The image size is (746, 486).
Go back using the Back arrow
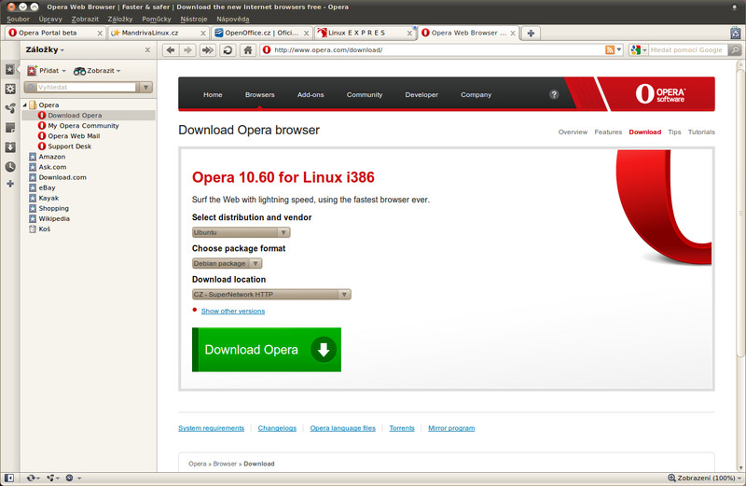click(x=171, y=49)
